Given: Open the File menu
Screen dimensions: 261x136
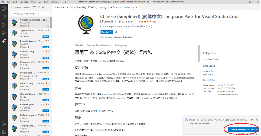Looking at the screenshot, I should (9, 2).
